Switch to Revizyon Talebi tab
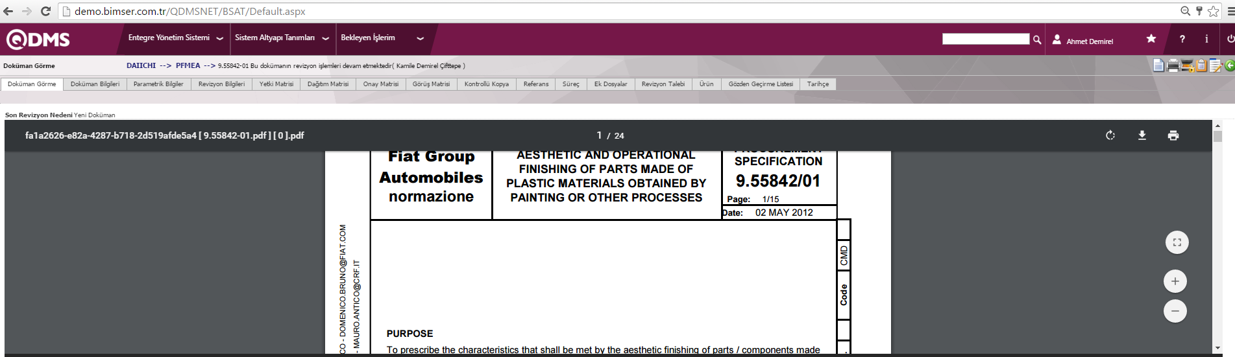This screenshot has height=357, width=1235. point(663,84)
